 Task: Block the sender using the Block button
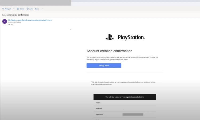(x=37, y=9)
